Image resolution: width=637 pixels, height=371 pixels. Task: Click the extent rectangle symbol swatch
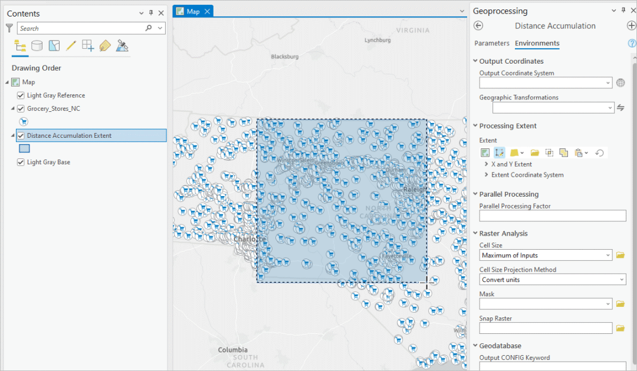pos(24,148)
